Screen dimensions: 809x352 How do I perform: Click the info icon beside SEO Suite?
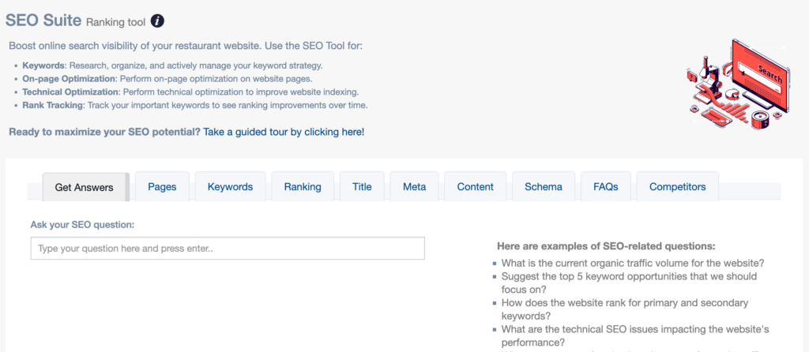point(157,21)
